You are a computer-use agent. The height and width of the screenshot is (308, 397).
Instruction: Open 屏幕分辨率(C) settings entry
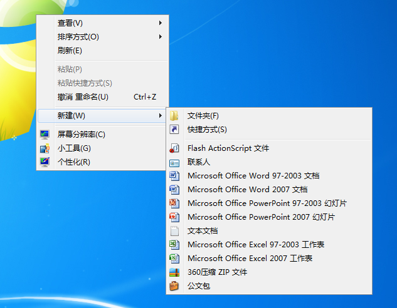pyautogui.click(x=102, y=135)
